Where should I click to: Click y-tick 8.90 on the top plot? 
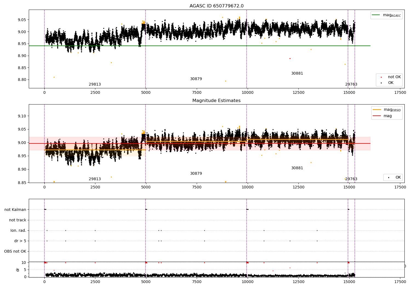[x=22, y=56]
